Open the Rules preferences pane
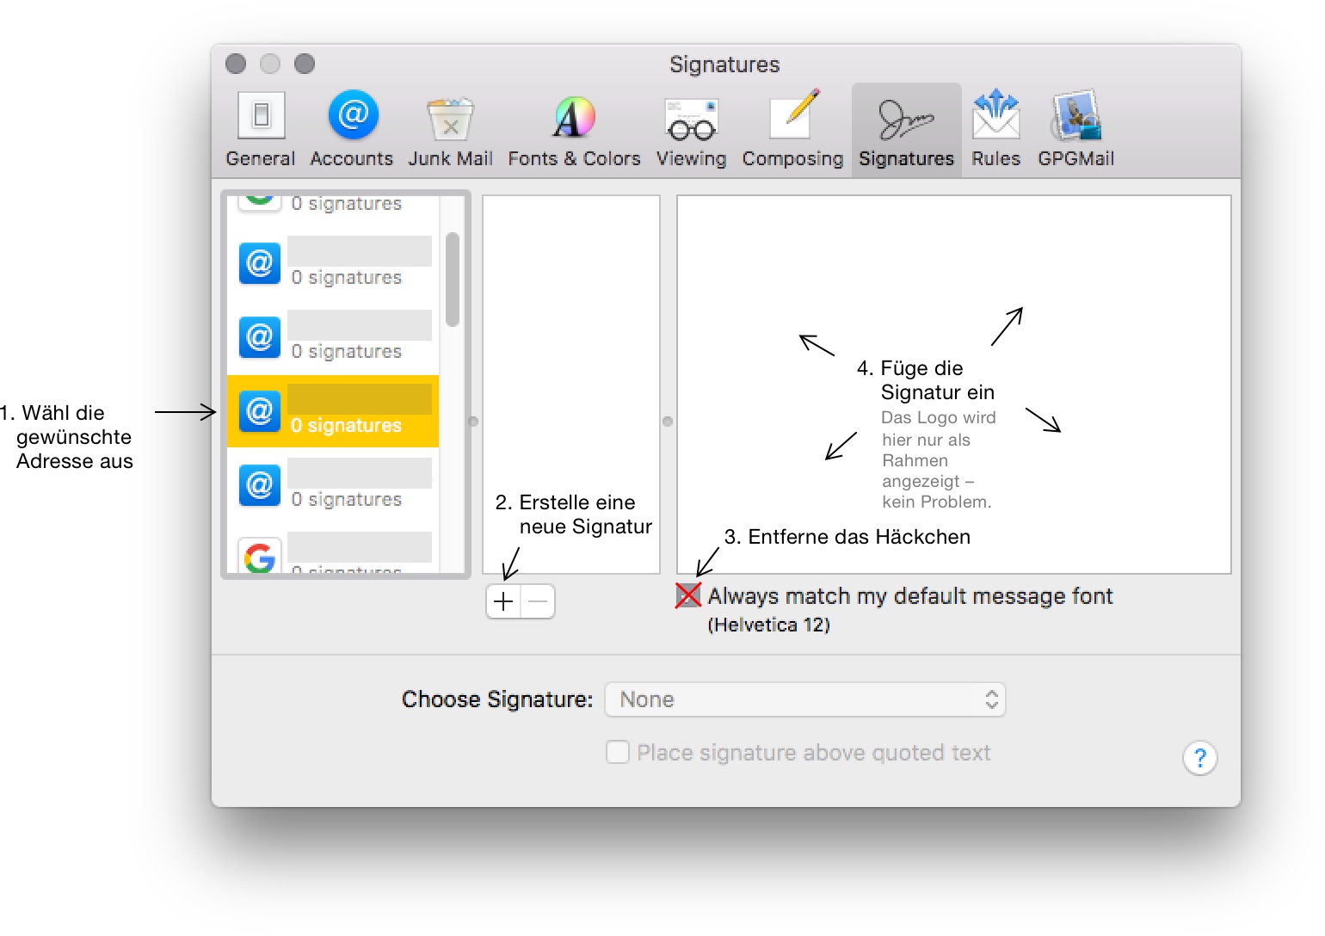 click(x=995, y=129)
